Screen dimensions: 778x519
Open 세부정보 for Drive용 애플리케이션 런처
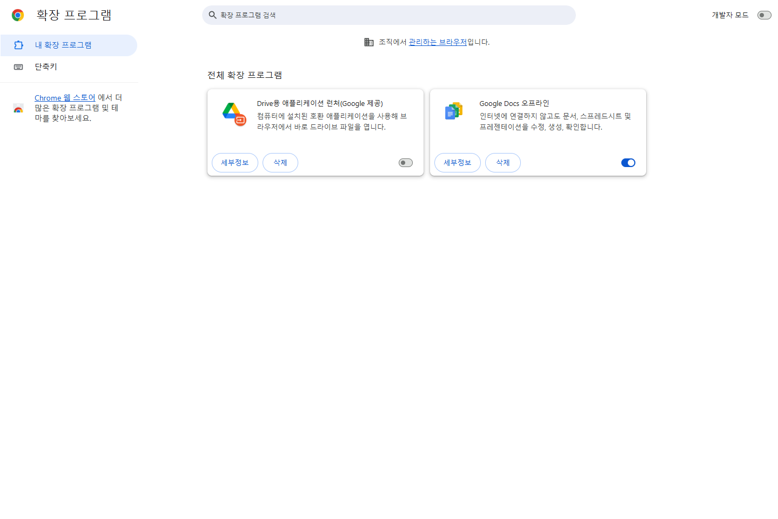pos(235,163)
